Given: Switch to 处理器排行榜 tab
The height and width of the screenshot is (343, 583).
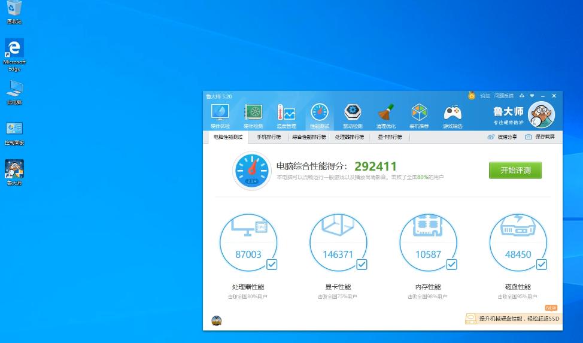Looking at the screenshot, I should click(349, 137).
